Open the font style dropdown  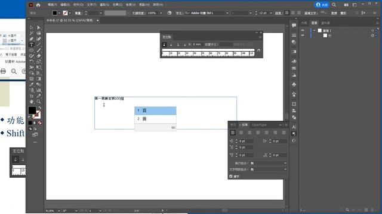(x=250, y=13)
